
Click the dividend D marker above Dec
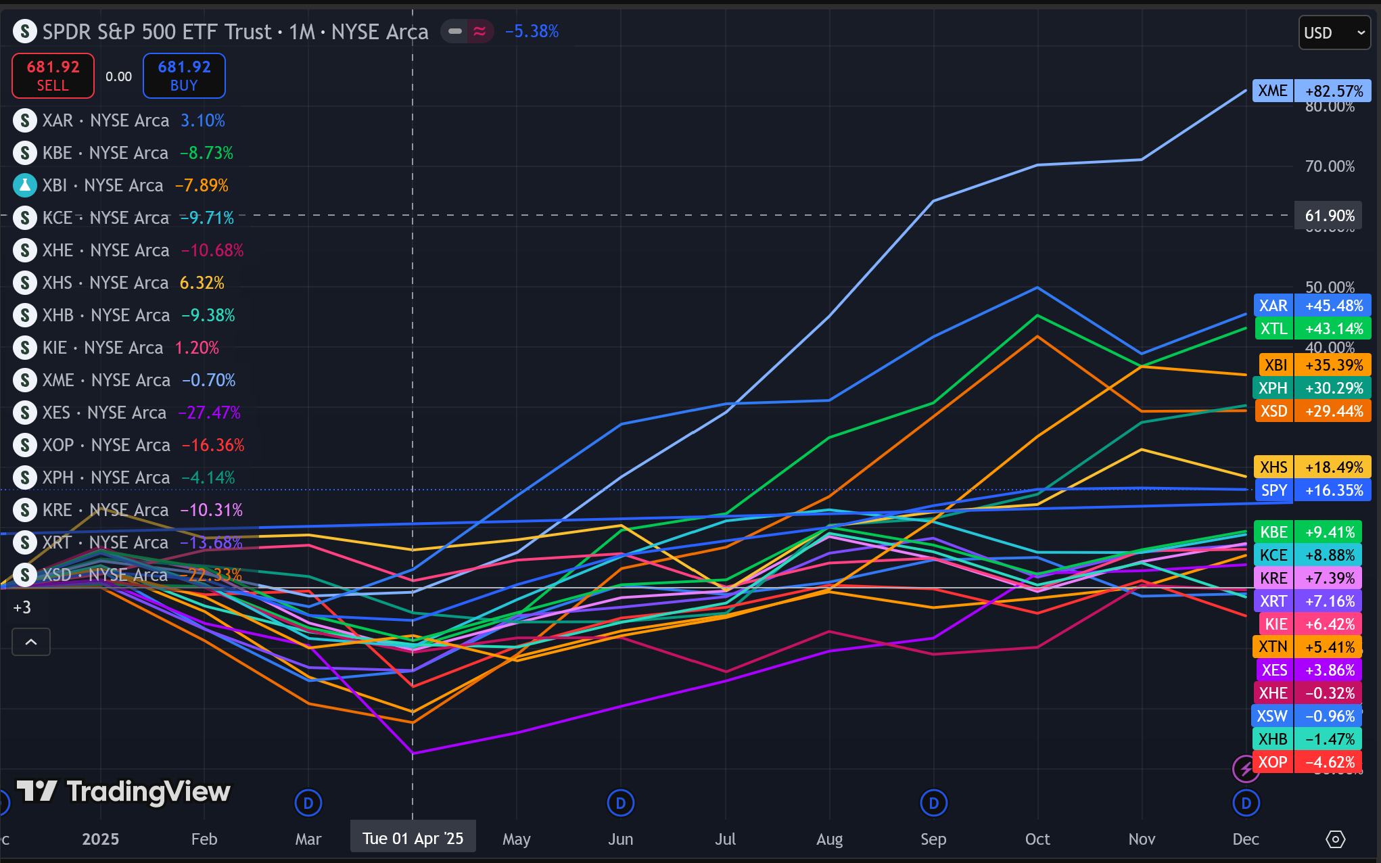point(1246,803)
